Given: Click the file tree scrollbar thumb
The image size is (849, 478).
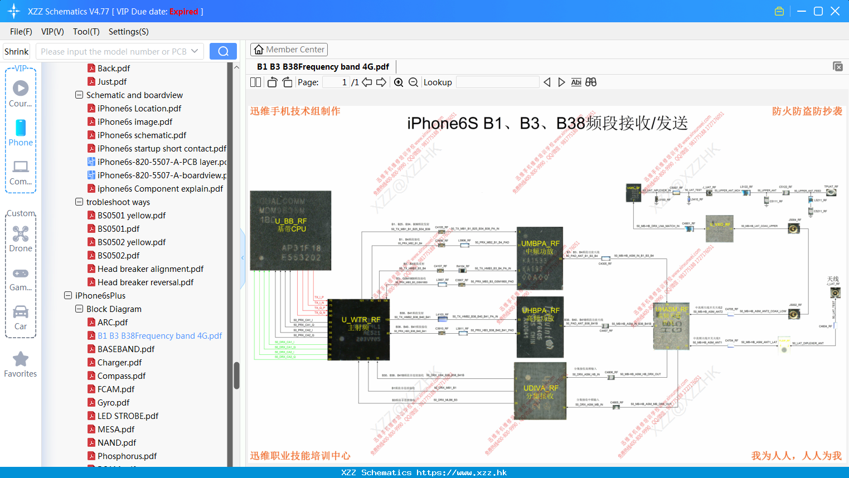Looking at the screenshot, I should point(236,375).
